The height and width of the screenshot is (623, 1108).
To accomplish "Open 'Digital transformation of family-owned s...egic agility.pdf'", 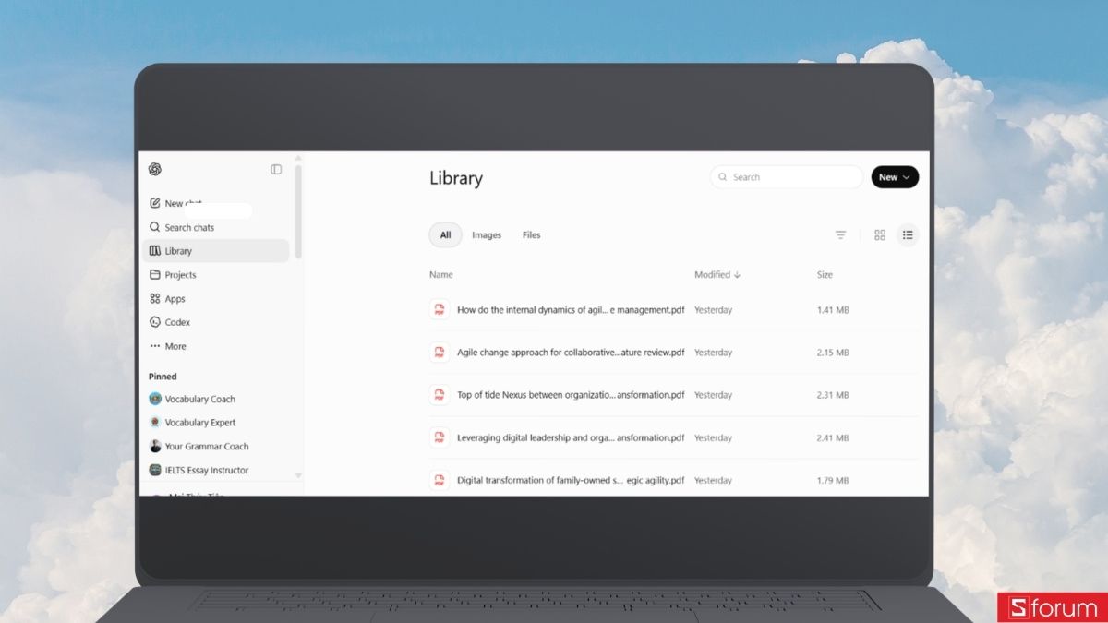I will pyautogui.click(x=571, y=480).
